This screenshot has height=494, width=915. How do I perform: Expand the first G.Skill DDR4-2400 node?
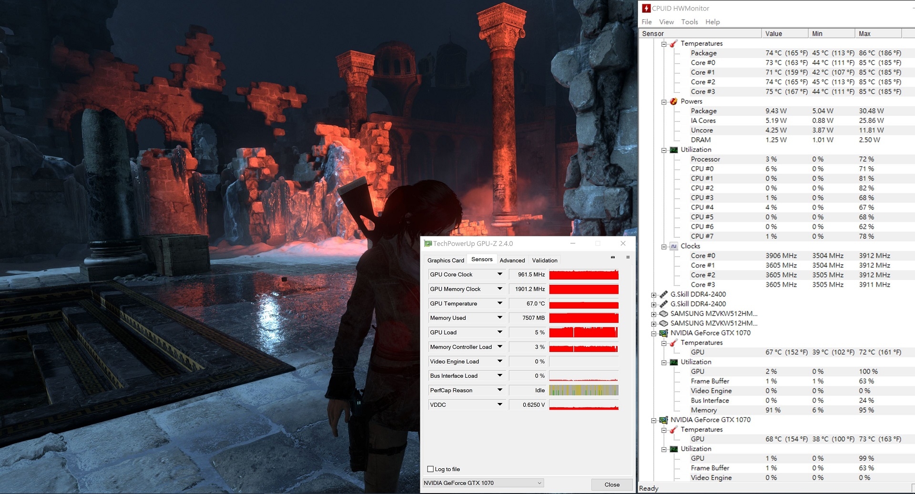click(x=654, y=295)
